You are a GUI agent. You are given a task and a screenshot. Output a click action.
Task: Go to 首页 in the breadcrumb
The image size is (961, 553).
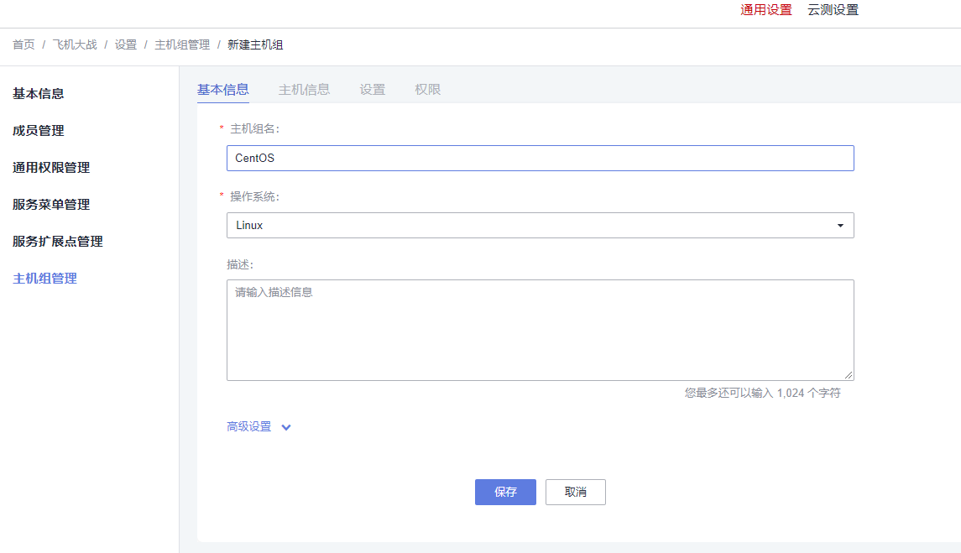(x=24, y=44)
